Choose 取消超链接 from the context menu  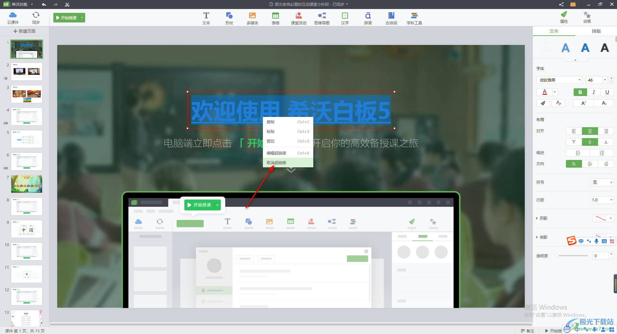(x=288, y=163)
